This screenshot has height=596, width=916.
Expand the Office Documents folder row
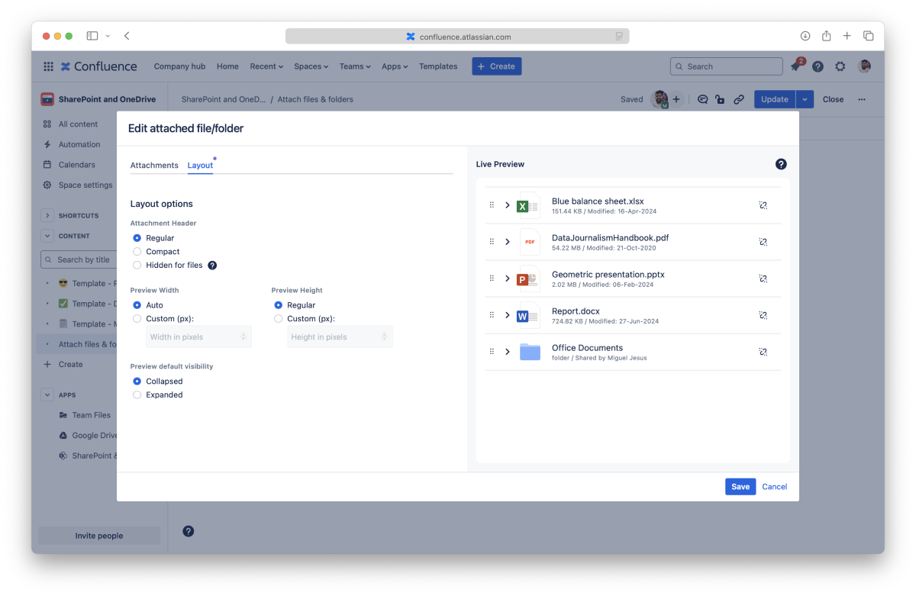[x=508, y=352]
